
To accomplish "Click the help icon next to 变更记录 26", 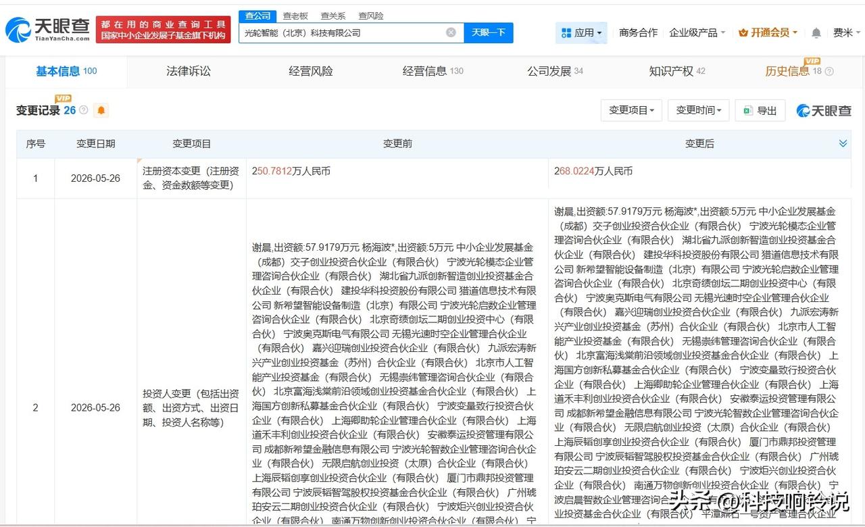I will coord(84,109).
